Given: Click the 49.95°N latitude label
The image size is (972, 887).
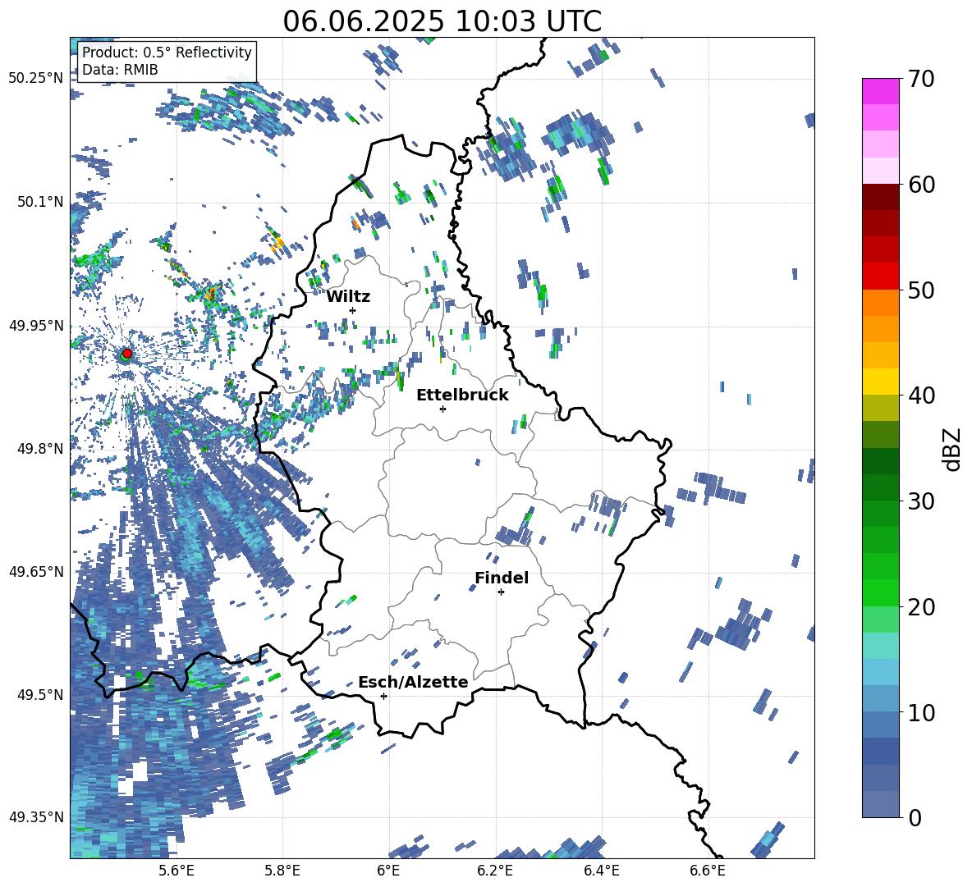Looking at the screenshot, I should (36, 326).
